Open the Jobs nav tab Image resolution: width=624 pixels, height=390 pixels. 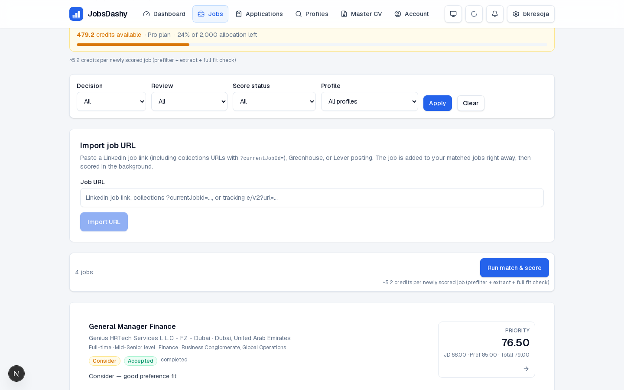pos(210,14)
